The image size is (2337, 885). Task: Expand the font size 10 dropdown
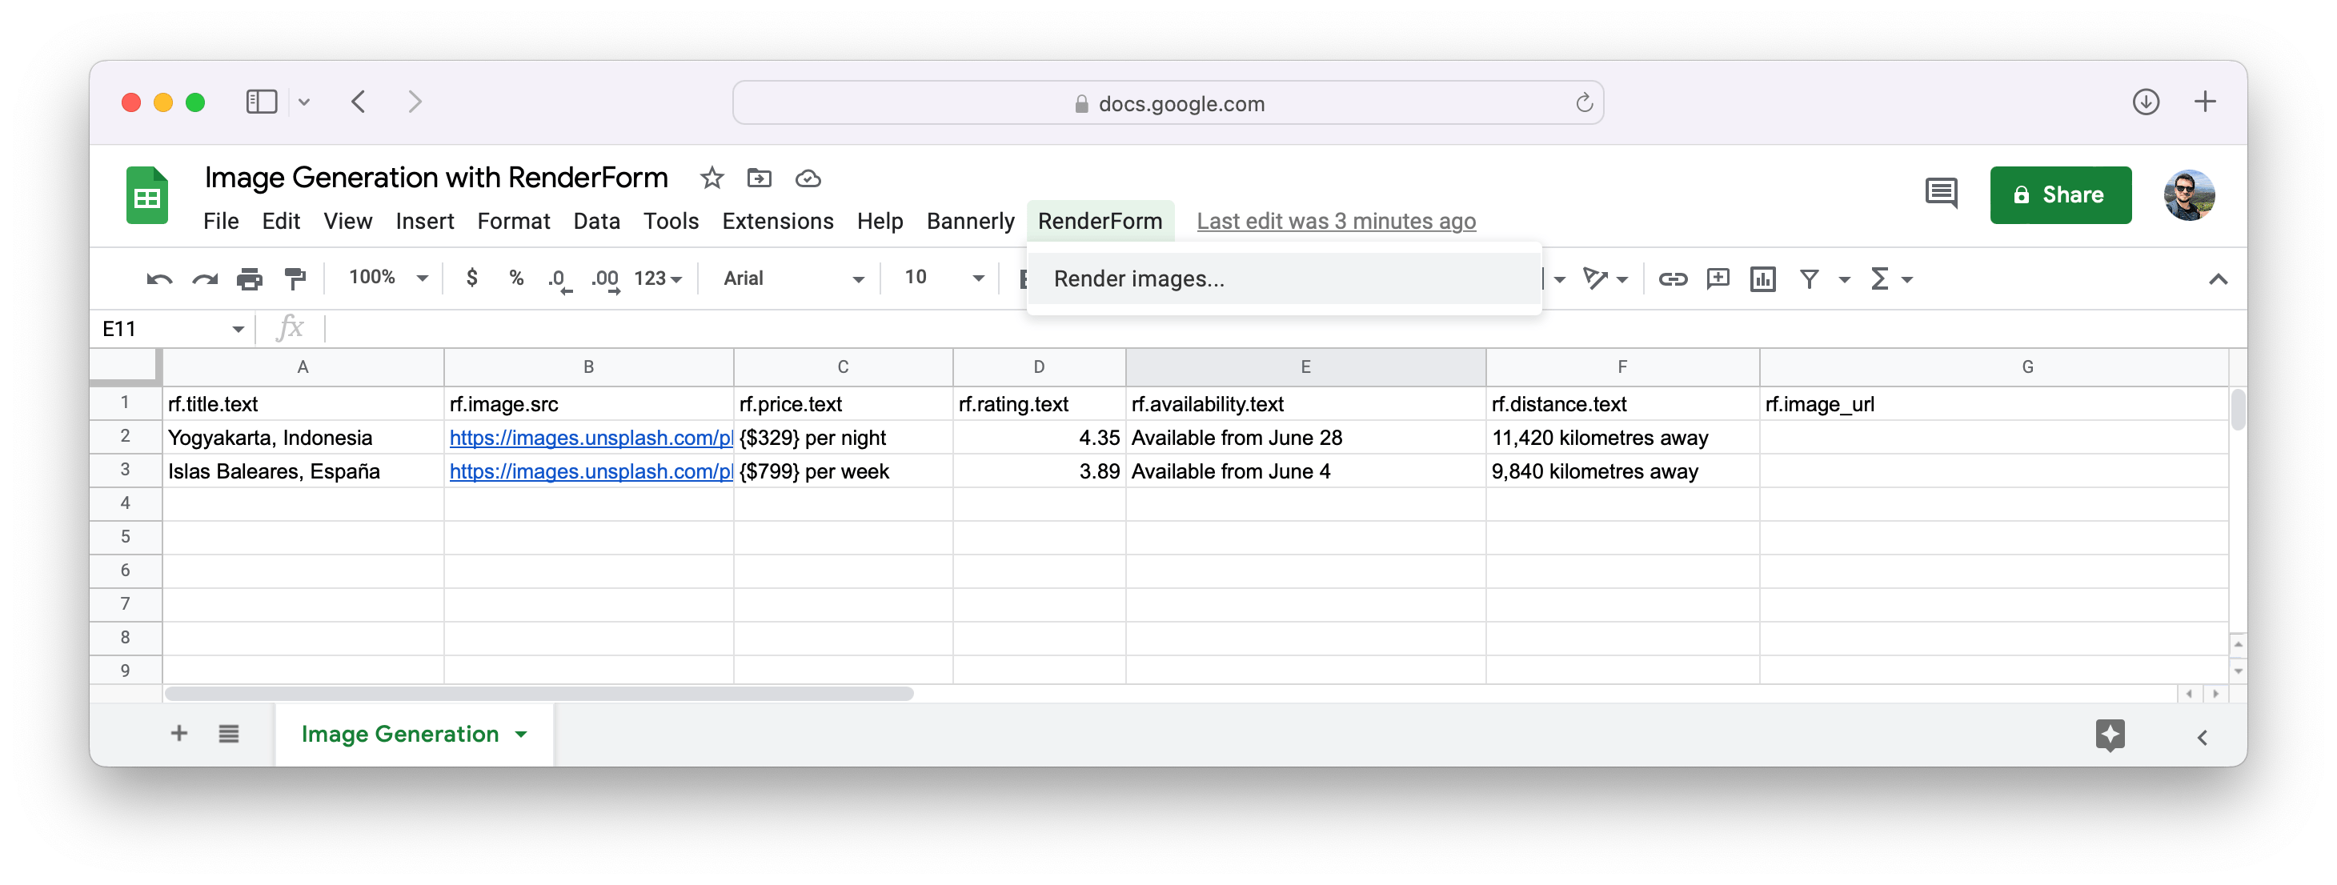[944, 278]
